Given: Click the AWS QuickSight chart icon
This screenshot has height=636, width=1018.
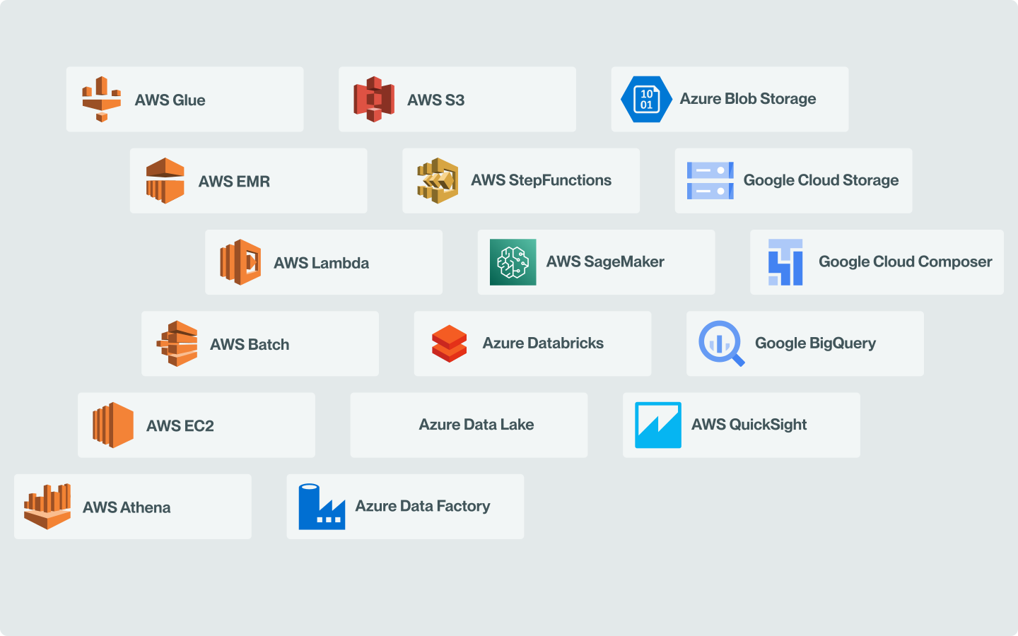Looking at the screenshot, I should click(658, 425).
